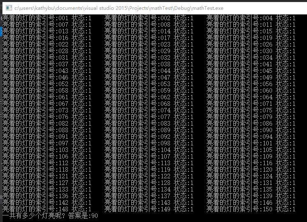
Task: Click the entry with index 139
Action: (x=251, y=196)
